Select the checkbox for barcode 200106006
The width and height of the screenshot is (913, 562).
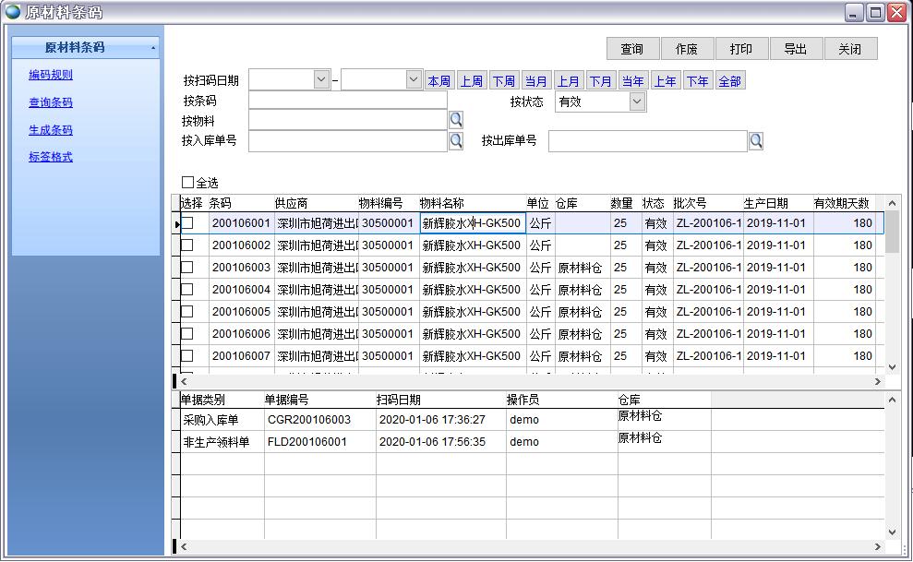click(187, 334)
